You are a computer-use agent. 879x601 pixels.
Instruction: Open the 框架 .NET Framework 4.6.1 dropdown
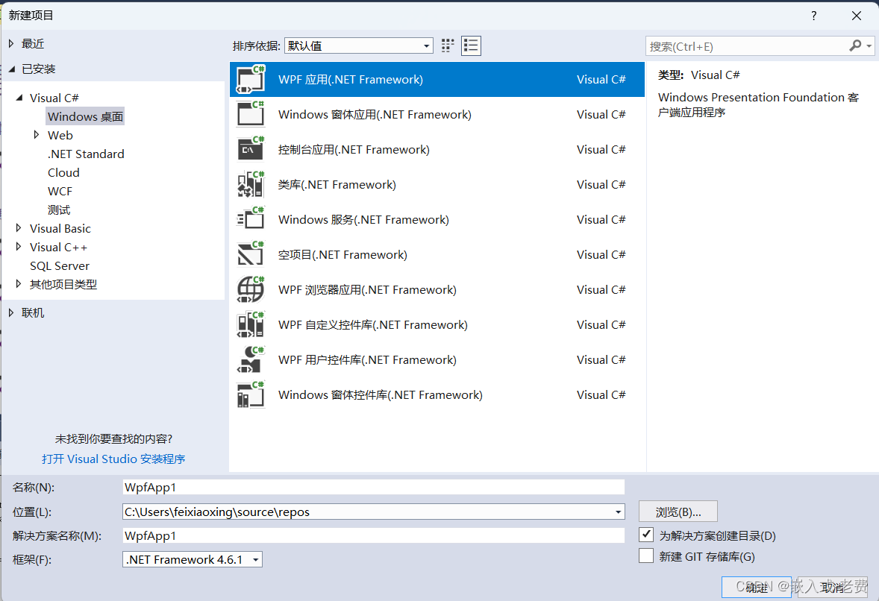[x=193, y=559]
